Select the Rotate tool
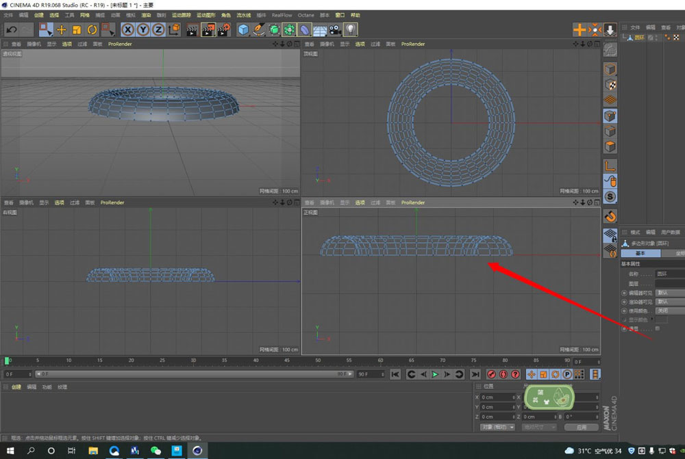Screen dimensions: 685x459 [92, 29]
